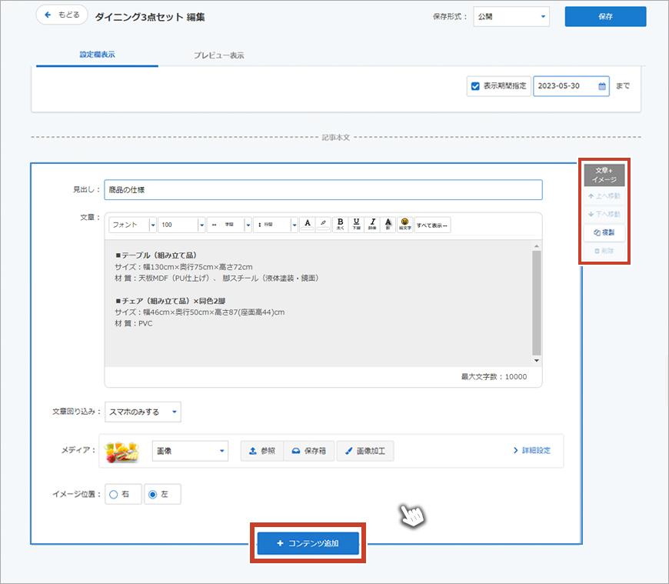Click the highlighter pen icon in toolbar
Viewport: 669px width, 584px height.
click(324, 224)
